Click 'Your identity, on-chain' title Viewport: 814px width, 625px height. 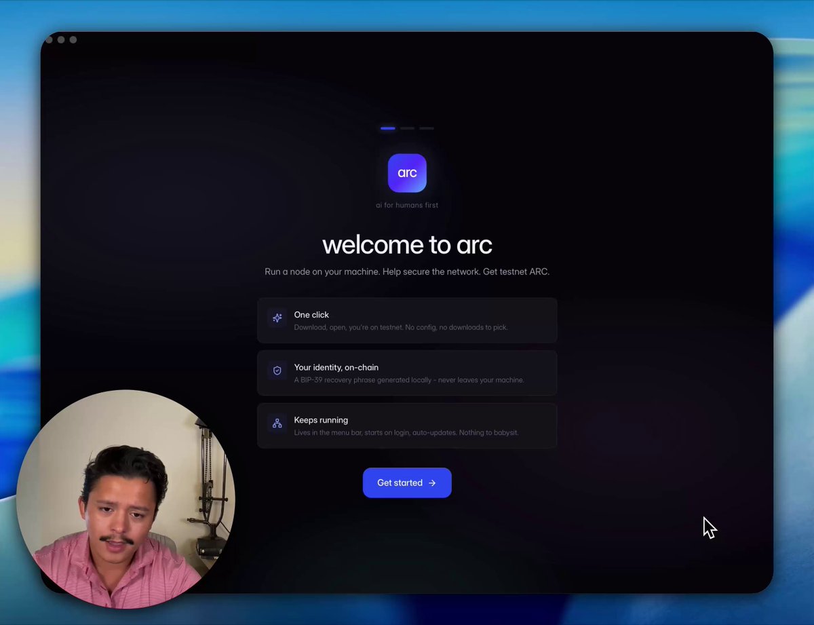[x=336, y=367]
